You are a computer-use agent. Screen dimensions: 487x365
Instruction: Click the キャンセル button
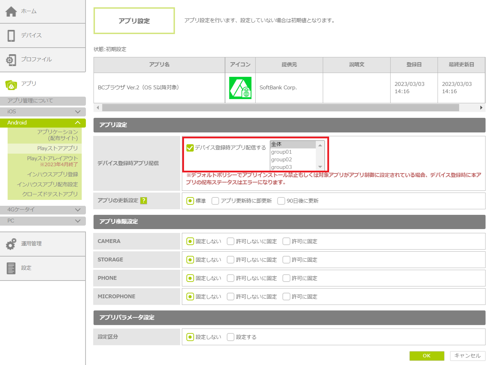467,356
